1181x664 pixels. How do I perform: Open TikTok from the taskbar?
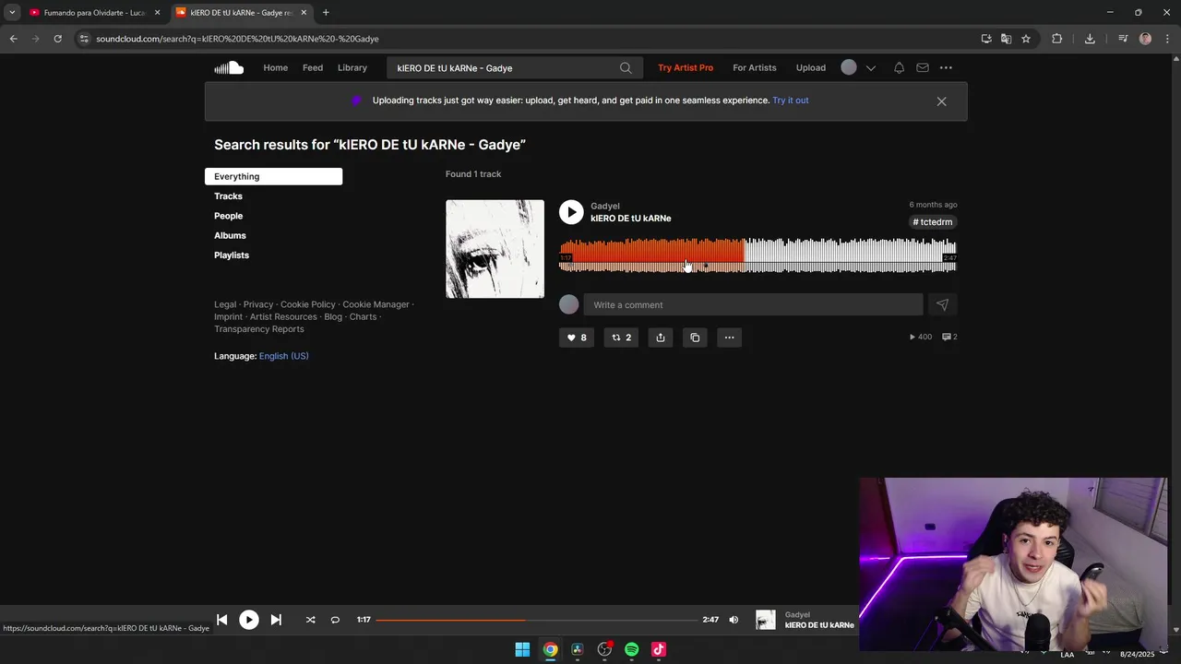(659, 649)
